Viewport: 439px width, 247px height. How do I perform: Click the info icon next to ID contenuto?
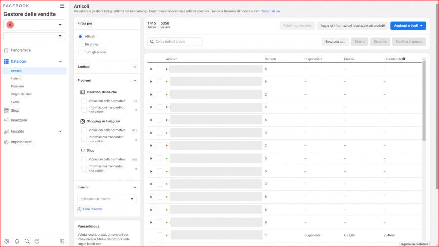[x=404, y=59]
